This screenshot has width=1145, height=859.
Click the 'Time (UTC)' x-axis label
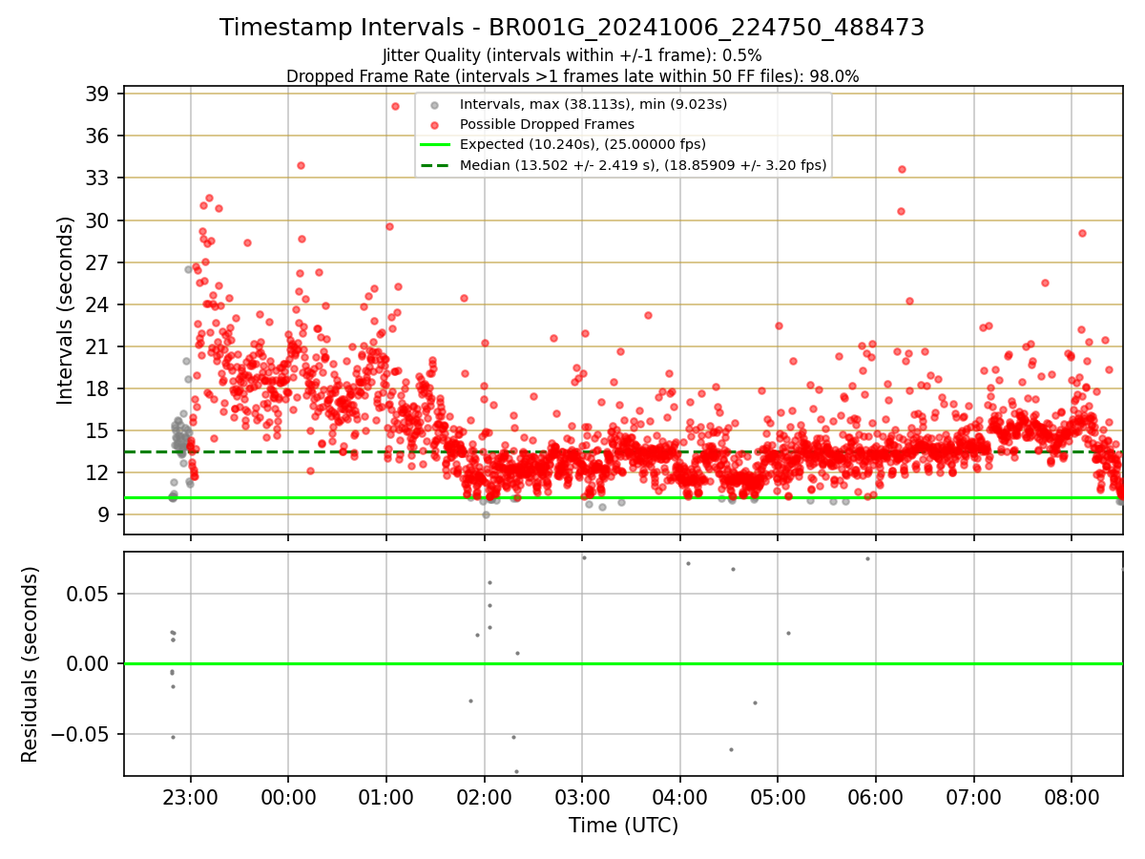[623, 826]
